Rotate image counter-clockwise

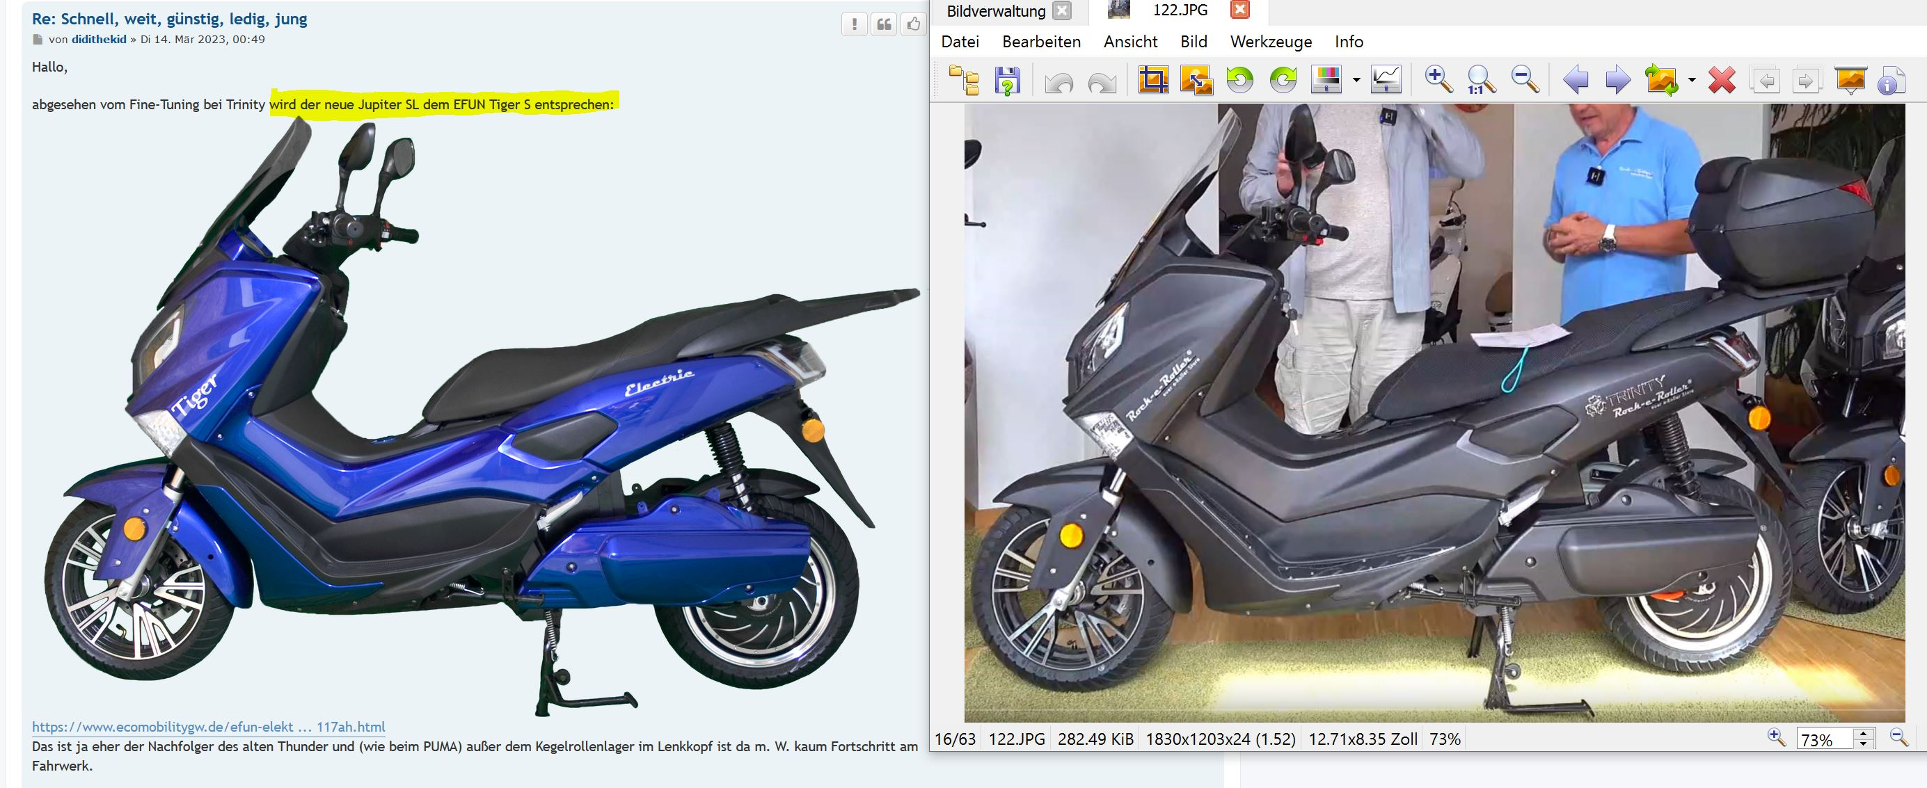(1239, 80)
